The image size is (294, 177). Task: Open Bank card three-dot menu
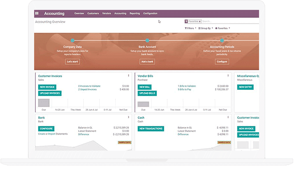click(128, 118)
